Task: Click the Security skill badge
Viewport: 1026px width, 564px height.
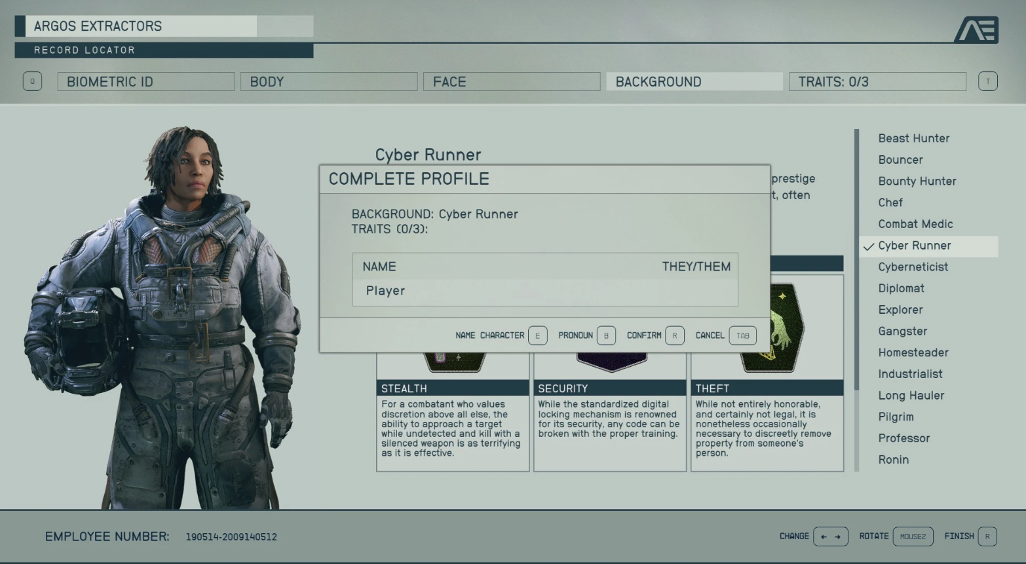Action: pos(611,362)
